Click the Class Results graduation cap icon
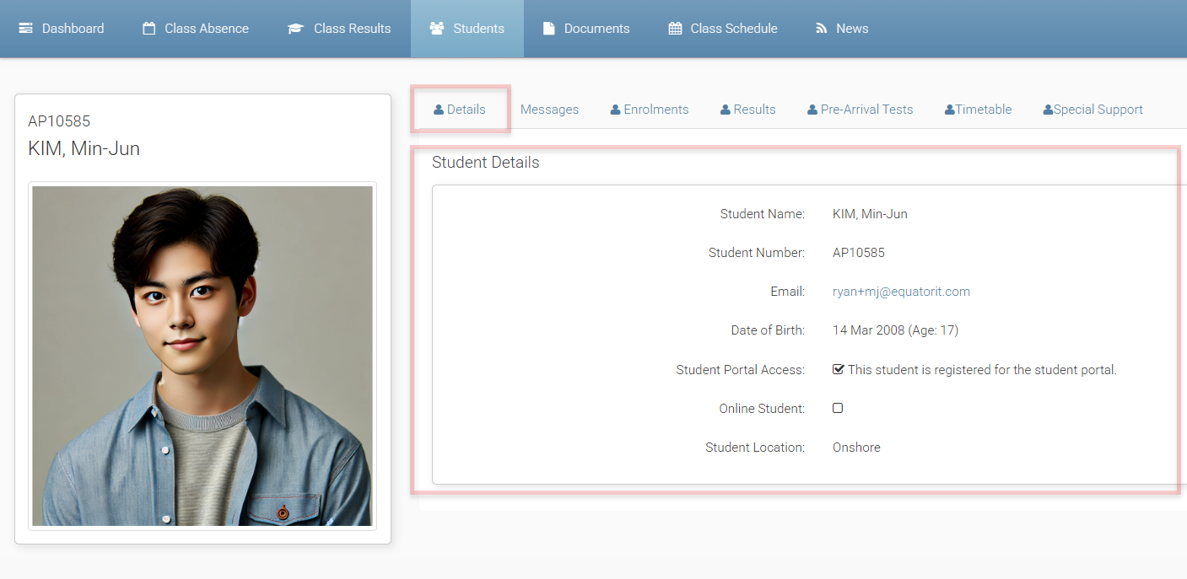1187x579 pixels. [295, 29]
